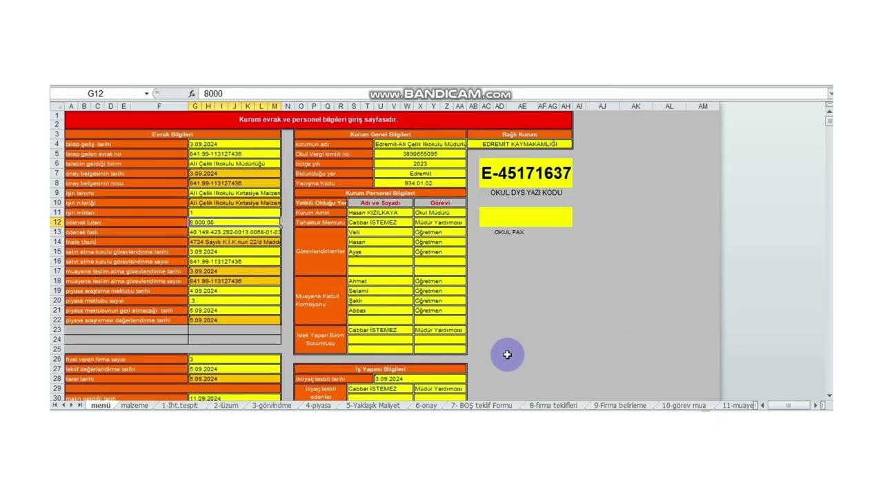The width and height of the screenshot is (883, 496).
Task: Click the name cell Hasan KIZILKAYA
Action: coord(380,213)
